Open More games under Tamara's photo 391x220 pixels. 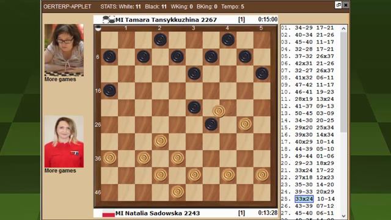coord(60,79)
